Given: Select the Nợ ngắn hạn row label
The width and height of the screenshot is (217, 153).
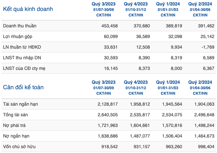Looking at the screenshot, I should point(16,136).
